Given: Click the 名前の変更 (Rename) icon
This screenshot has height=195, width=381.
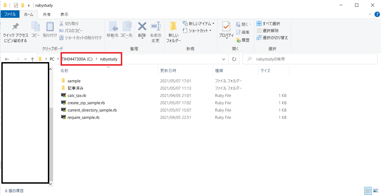Looking at the screenshot, I should 156,26.
